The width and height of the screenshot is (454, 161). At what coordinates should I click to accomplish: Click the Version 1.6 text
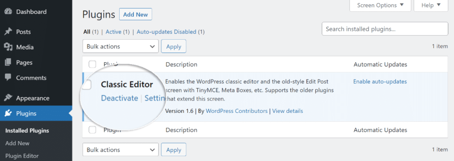point(179,111)
